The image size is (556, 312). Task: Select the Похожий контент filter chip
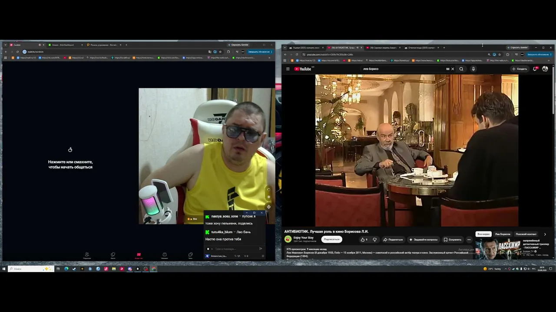(x=526, y=234)
